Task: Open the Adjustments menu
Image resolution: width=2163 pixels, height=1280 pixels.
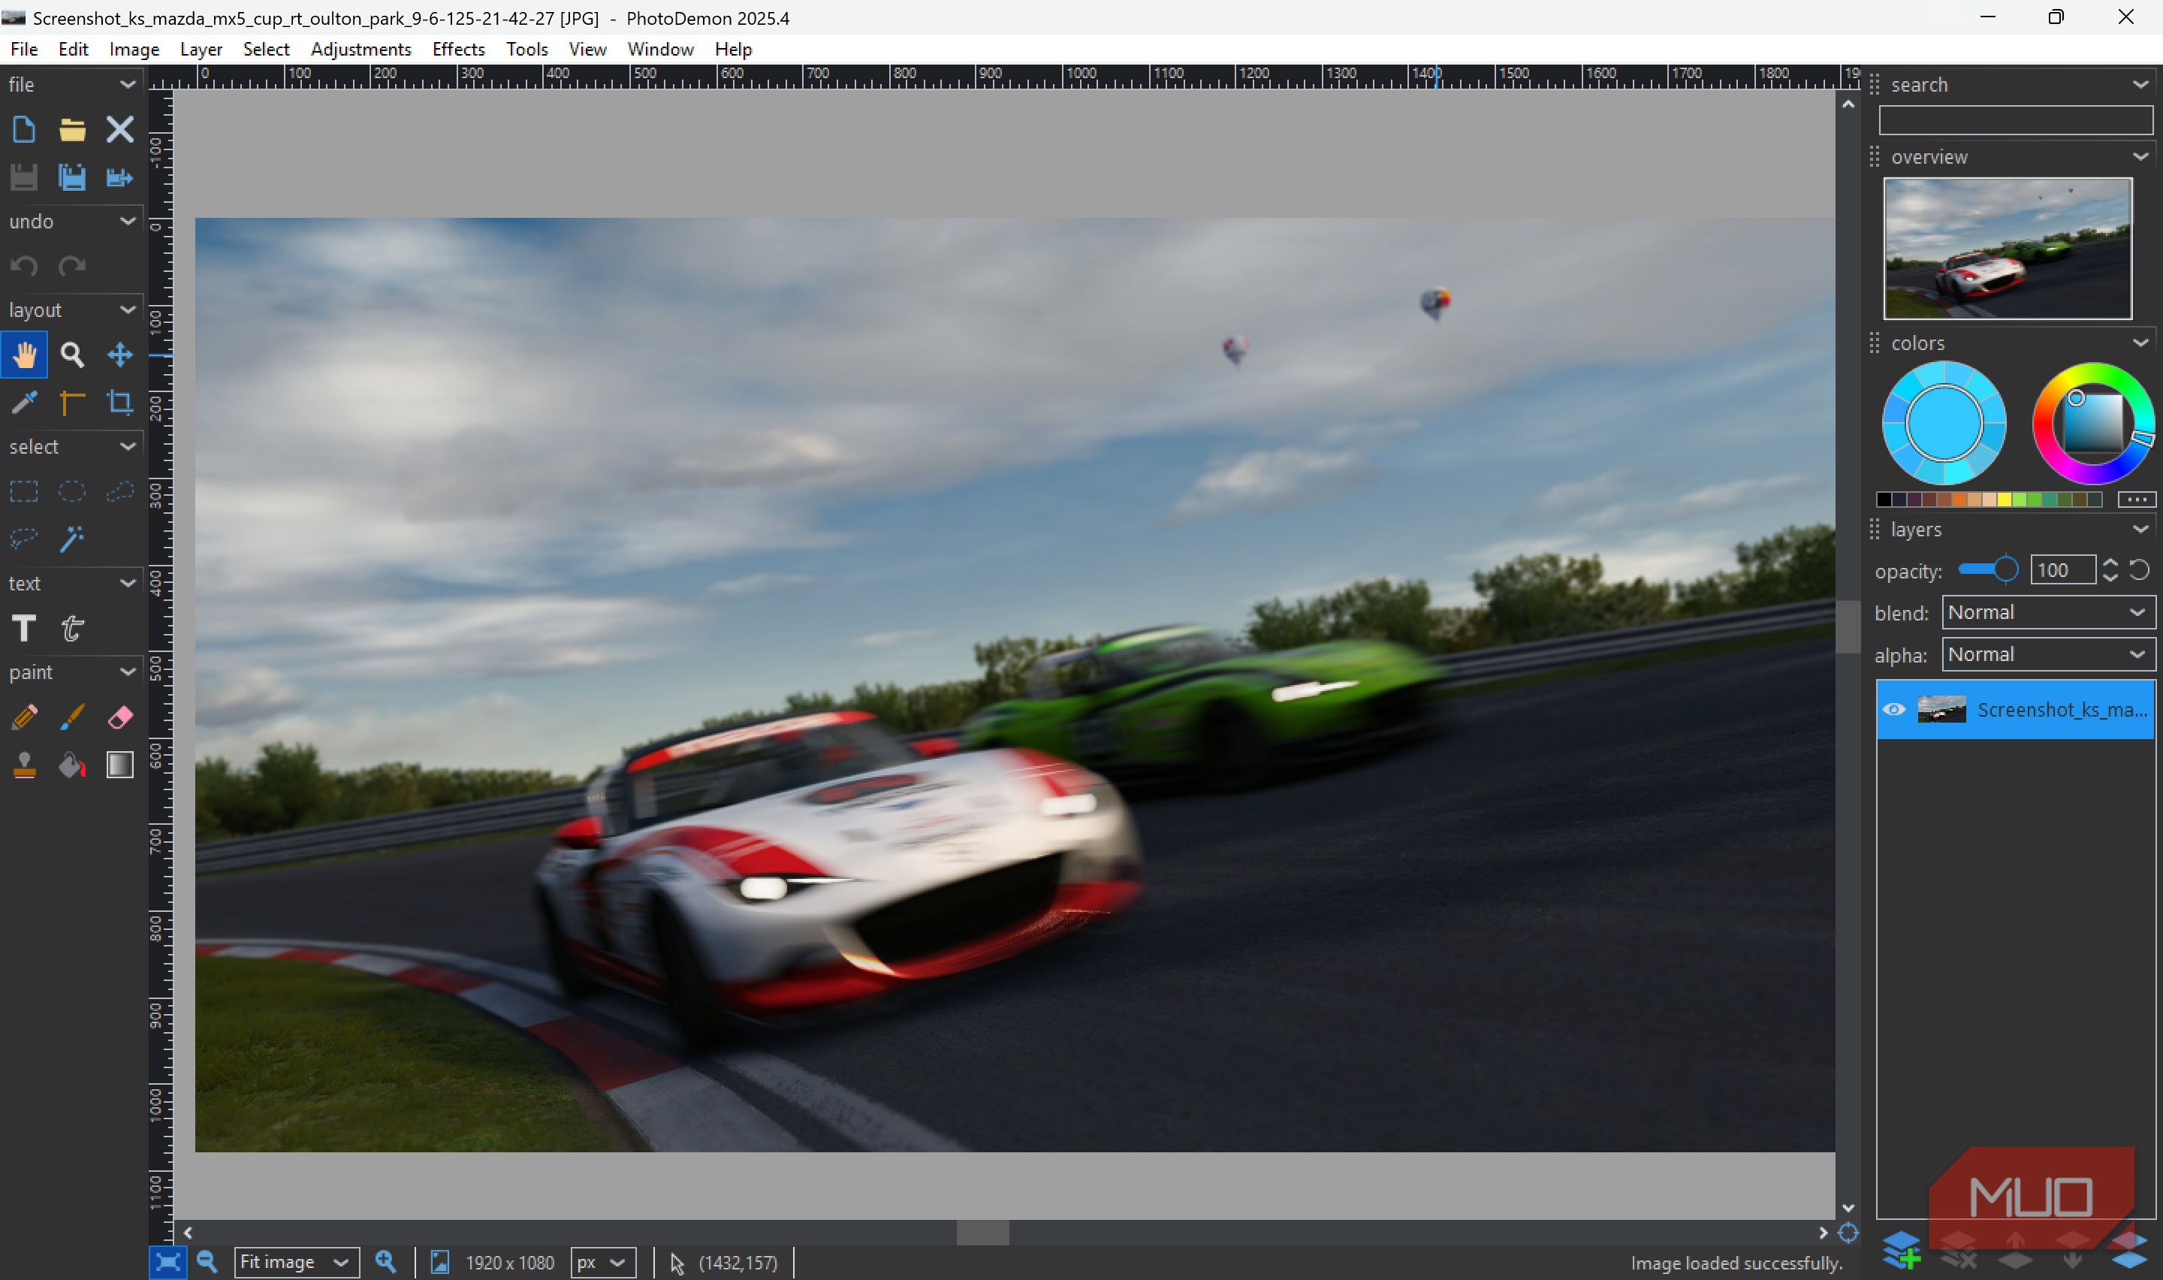Action: click(360, 49)
